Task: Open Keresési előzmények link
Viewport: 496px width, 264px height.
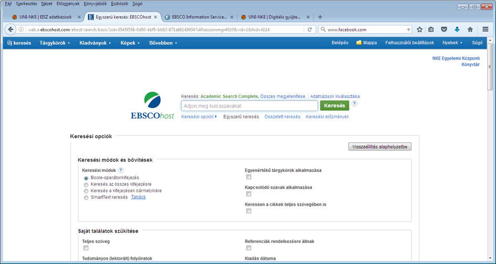Action: click(x=327, y=117)
